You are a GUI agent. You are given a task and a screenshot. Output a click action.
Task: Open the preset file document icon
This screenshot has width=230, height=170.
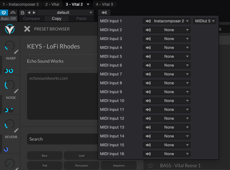(x=23, y=13)
